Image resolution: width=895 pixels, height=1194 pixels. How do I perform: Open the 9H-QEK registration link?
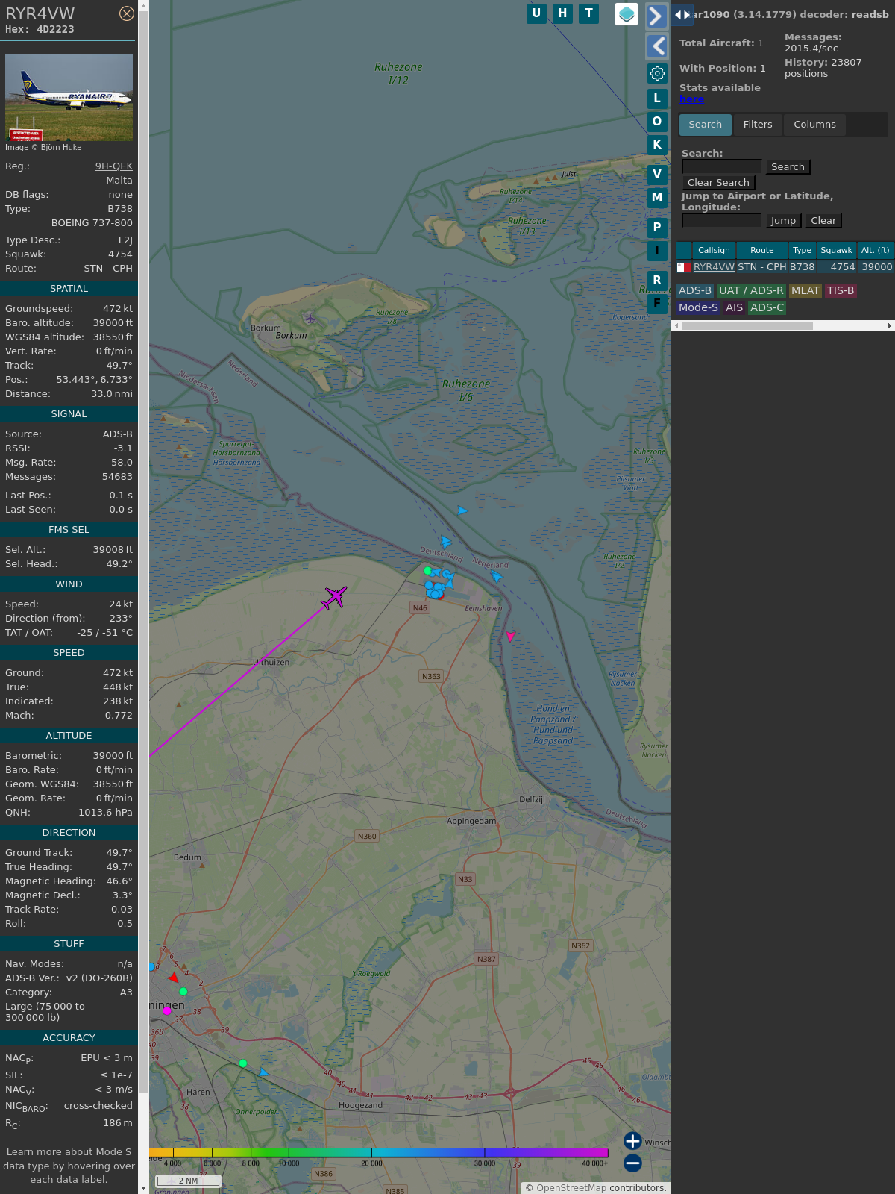pos(113,166)
